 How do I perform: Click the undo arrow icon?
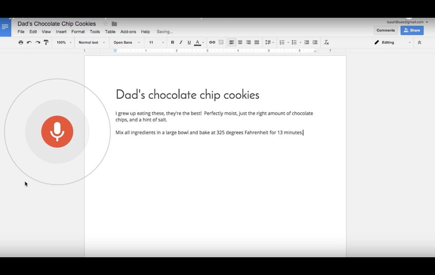coord(29,43)
